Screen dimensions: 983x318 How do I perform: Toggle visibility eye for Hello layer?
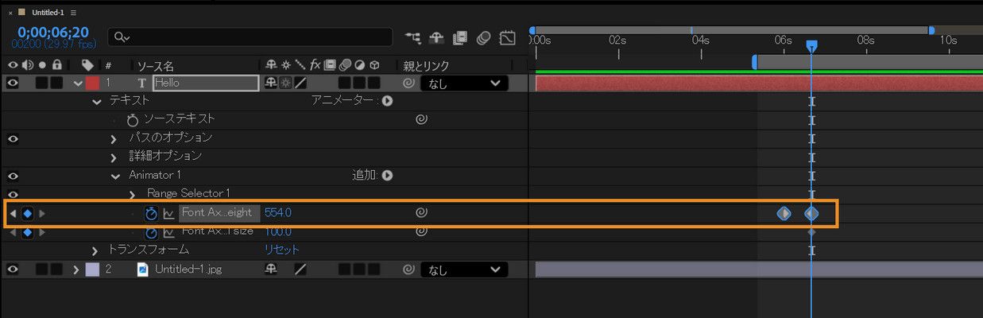pyautogui.click(x=13, y=83)
